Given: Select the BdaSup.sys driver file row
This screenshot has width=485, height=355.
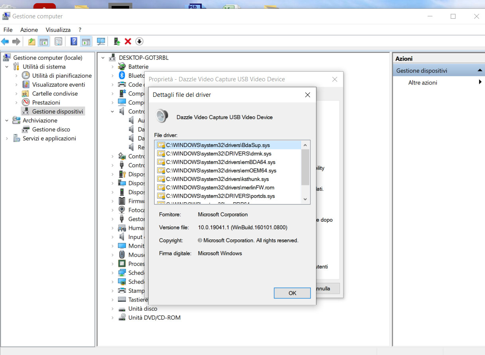Looking at the screenshot, I should (228, 145).
